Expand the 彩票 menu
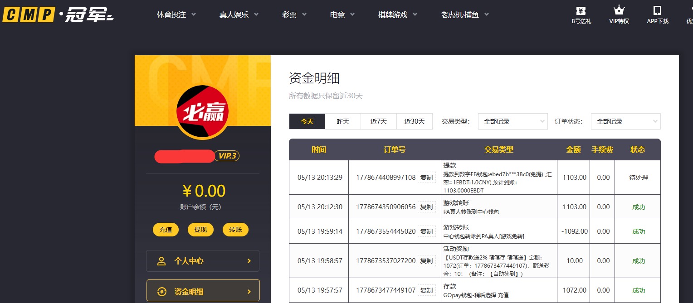Screen dimensions: 693x303 [294, 14]
